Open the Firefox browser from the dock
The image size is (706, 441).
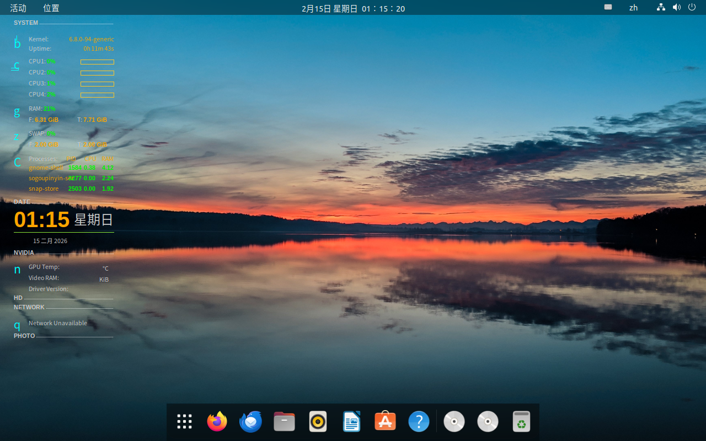tap(217, 422)
